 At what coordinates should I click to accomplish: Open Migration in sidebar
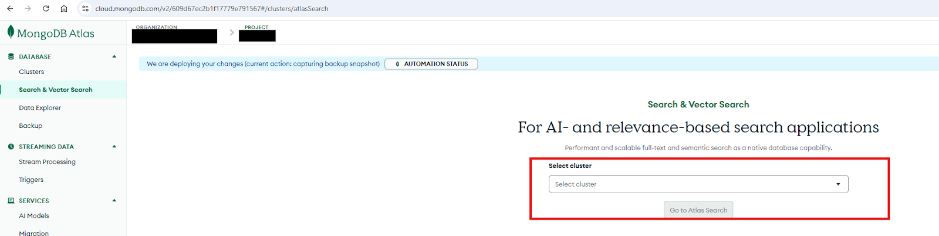pos(34,233)
